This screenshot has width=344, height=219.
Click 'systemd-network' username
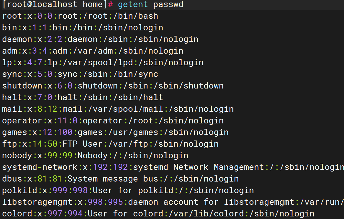click(x=40, y=167)
